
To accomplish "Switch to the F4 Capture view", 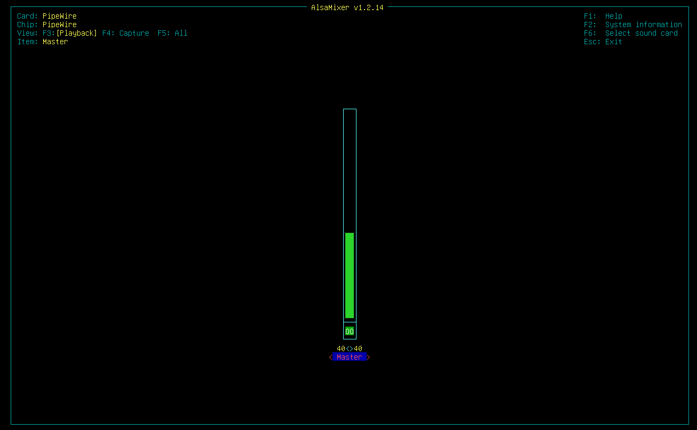I will [x=126, y=33].
